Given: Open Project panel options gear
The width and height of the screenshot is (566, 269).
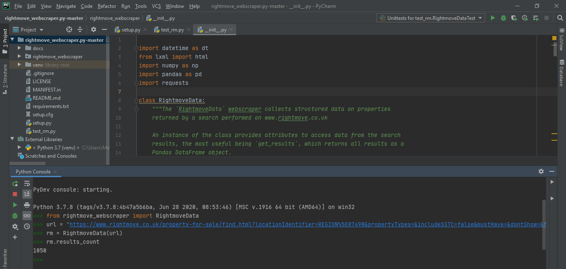Looking at the screenshot, I should click(94, 29).
